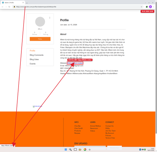
Task: Open footer Products link
Action: [78, 131]
